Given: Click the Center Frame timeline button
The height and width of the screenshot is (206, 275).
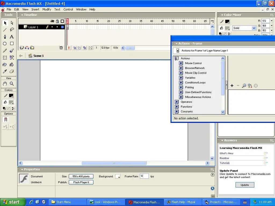Looking at the screenshot, I should [69, 48].
